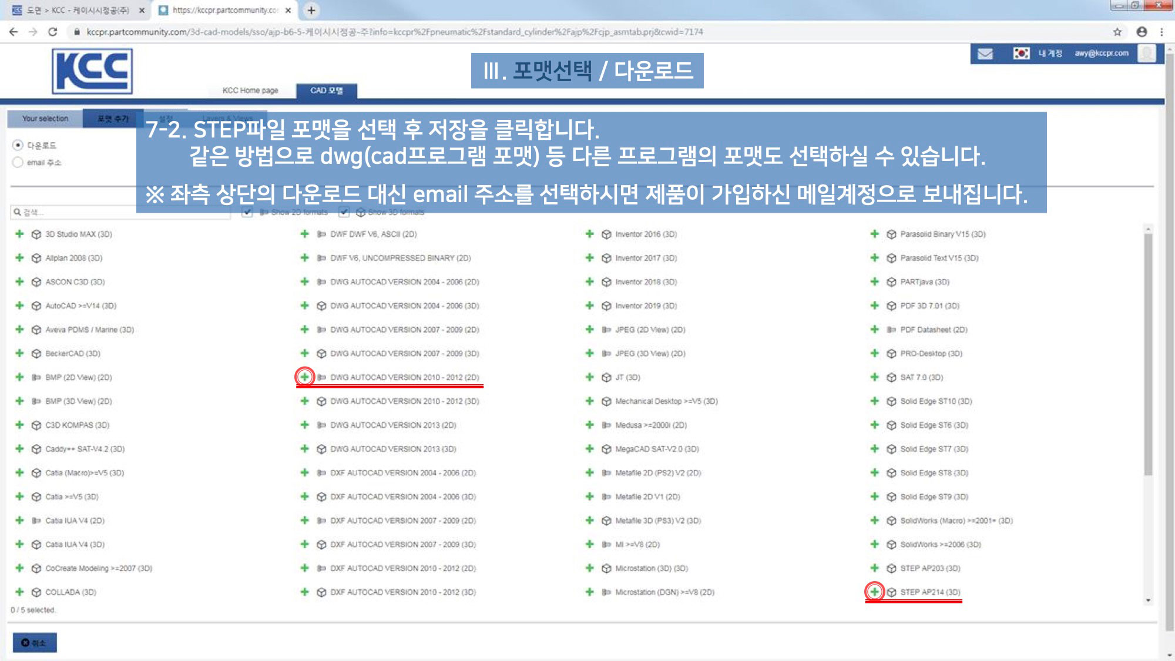Switch to Your selection tab

tap(45, 119)
